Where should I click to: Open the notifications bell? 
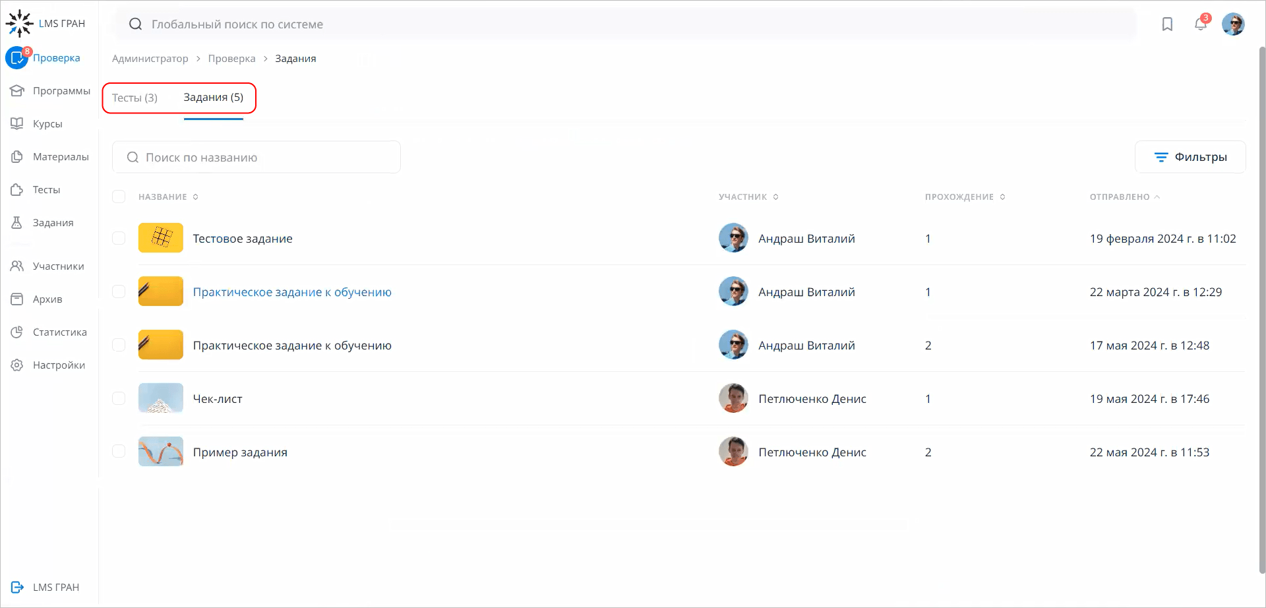pos(1200,24)
